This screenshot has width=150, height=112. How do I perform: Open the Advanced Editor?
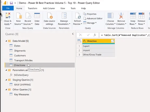pyautogui.click(x=93, y=18)
